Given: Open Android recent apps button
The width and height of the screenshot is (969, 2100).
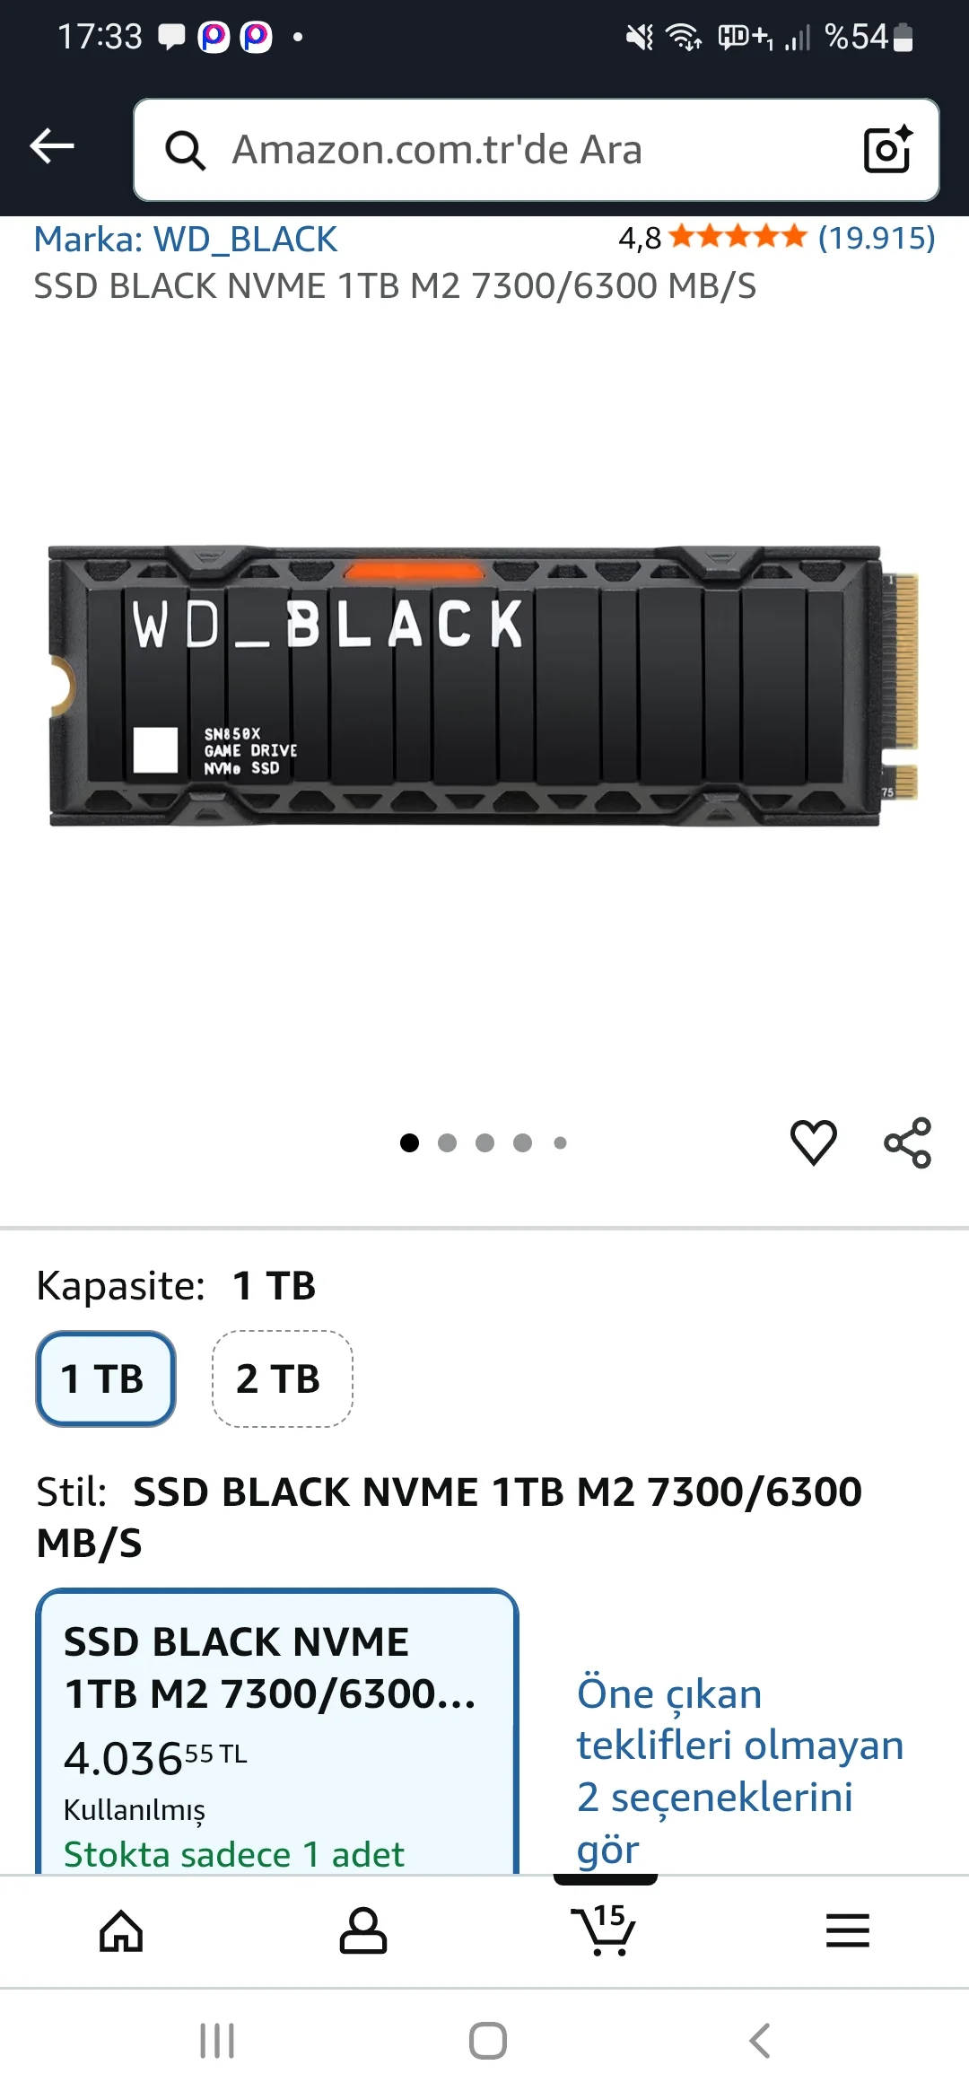Looking at the screenshot, I should pos(217,2041).
